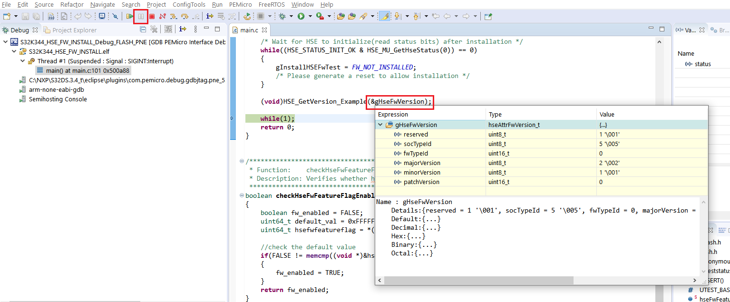This screenshot has width=730, height=302.
Task: Collapse the Thread #1 tree node
Action: [23, 61]
